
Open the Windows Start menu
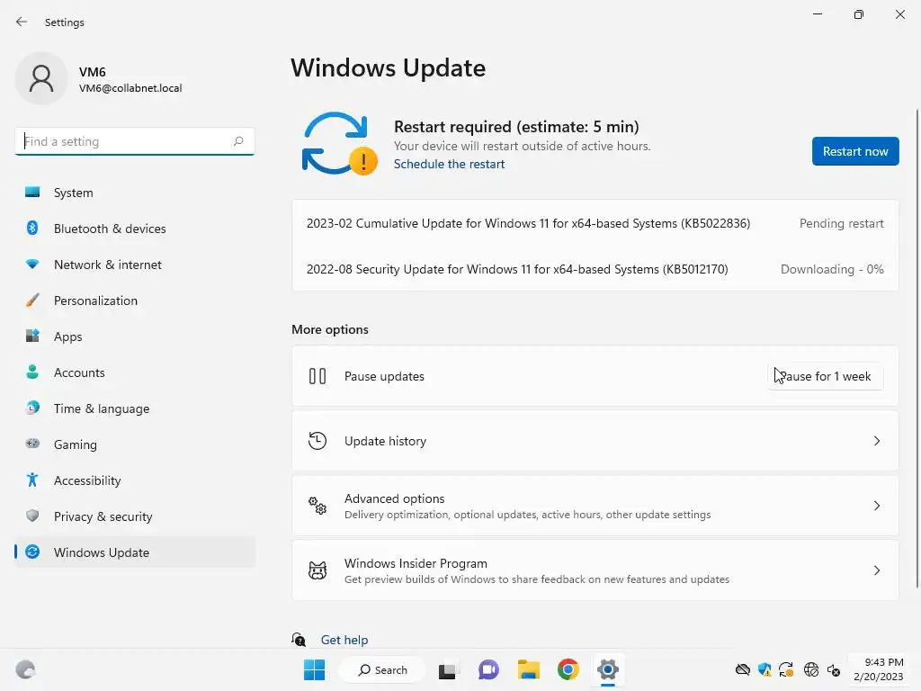pyautogui.click(x=314, y=669)
